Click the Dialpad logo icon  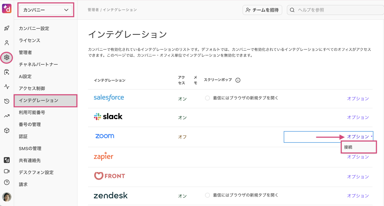point(7,9)
